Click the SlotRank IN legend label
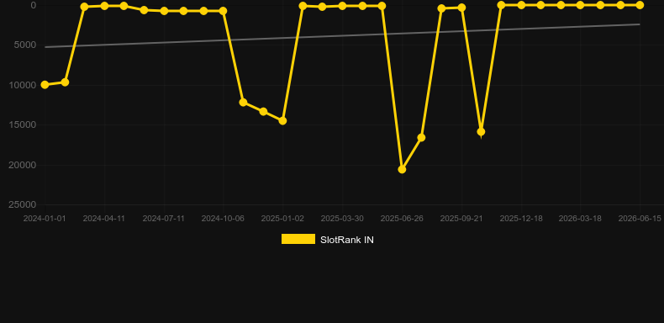 click(347, 240)
